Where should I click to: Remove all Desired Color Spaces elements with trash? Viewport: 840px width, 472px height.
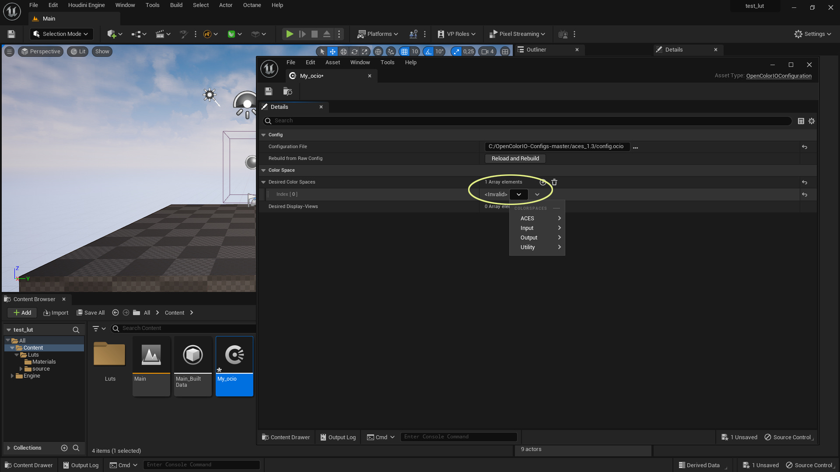click(x=554, y=182)
